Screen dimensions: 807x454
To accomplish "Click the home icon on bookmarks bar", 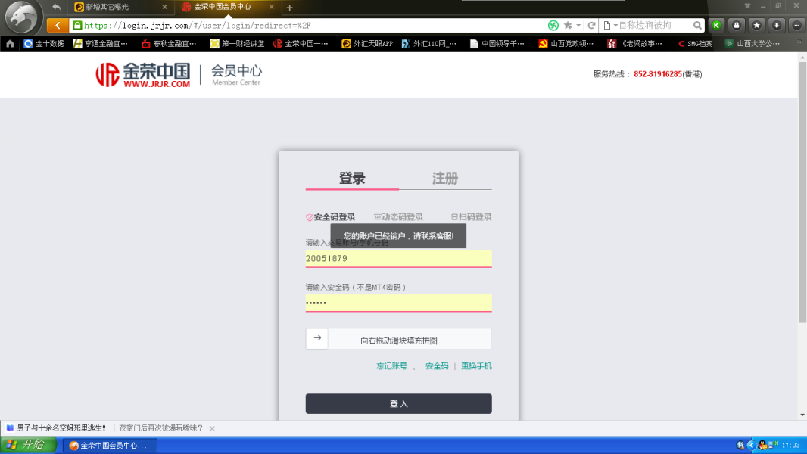I will [10, 44].
